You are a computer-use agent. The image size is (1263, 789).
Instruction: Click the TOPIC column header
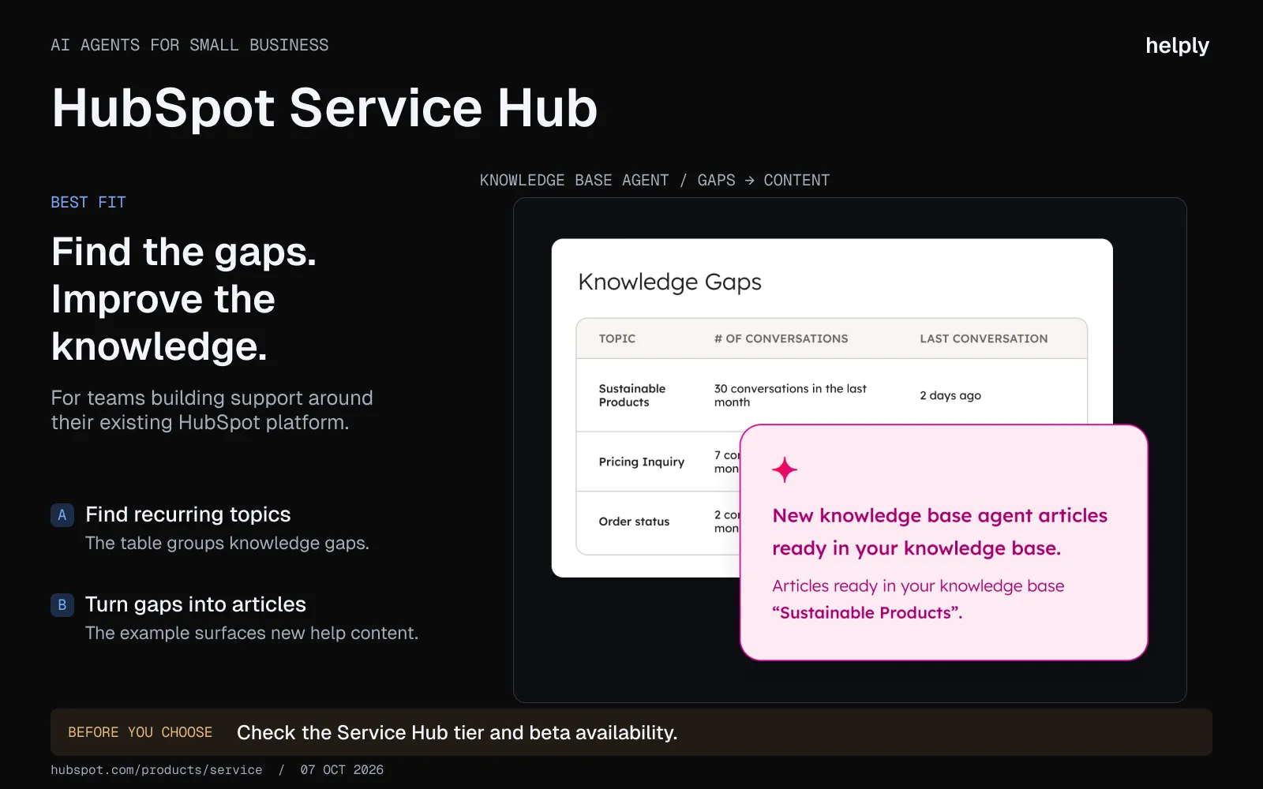[617, 338]
